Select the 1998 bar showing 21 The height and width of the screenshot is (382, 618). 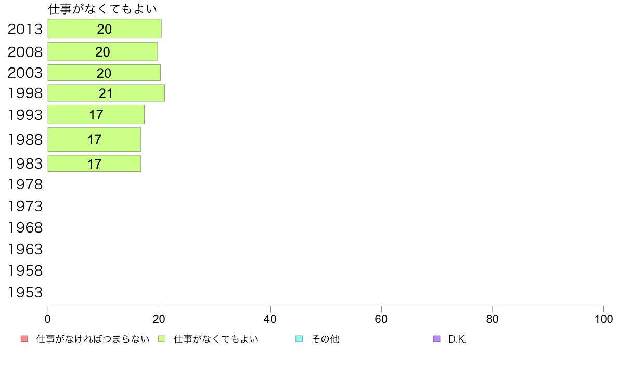pos(107,93)
